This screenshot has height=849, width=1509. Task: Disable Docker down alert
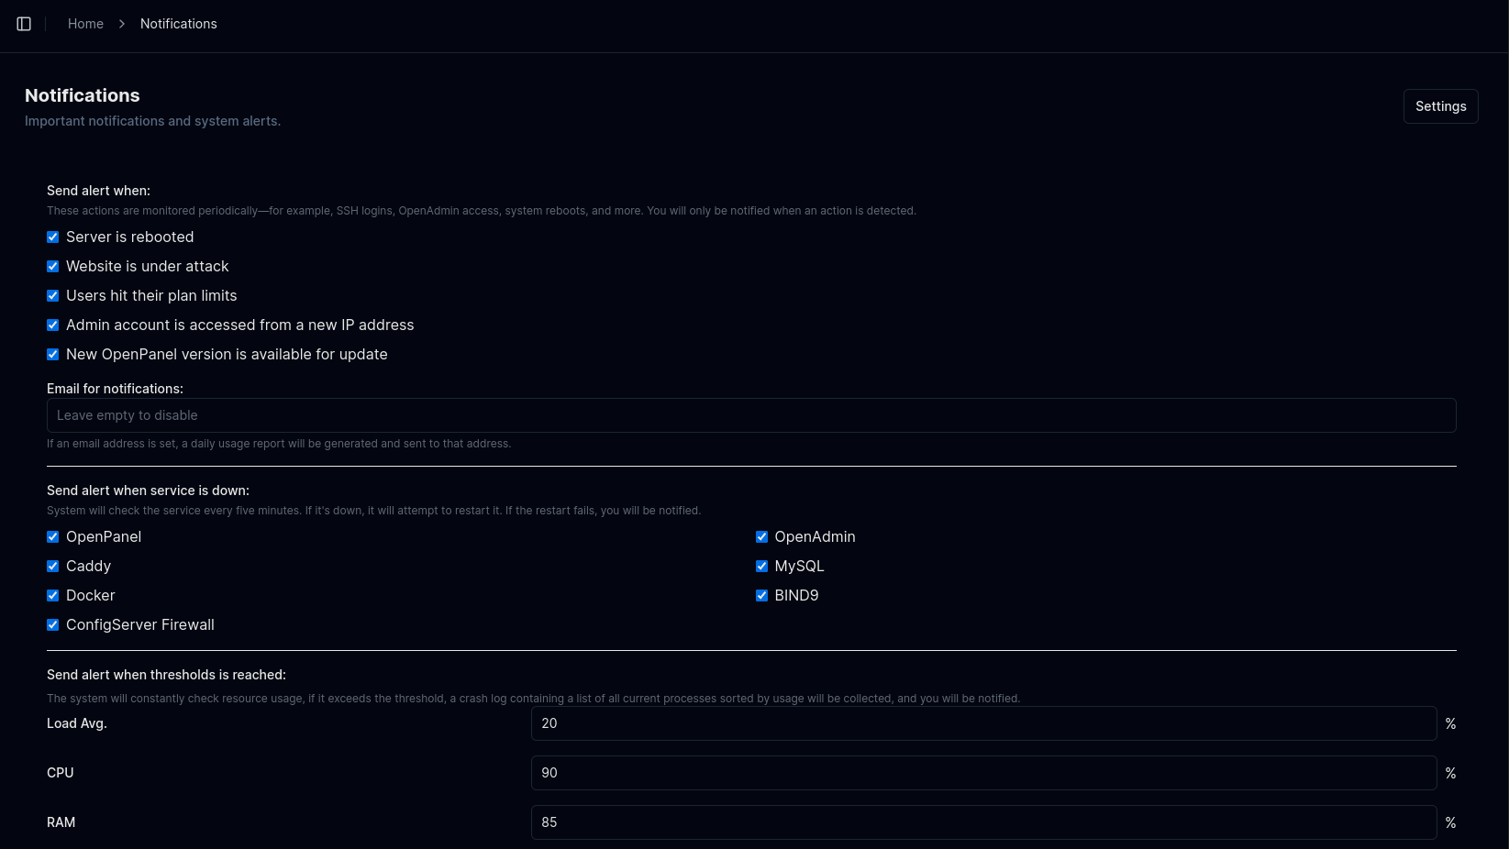pos(52,595)
